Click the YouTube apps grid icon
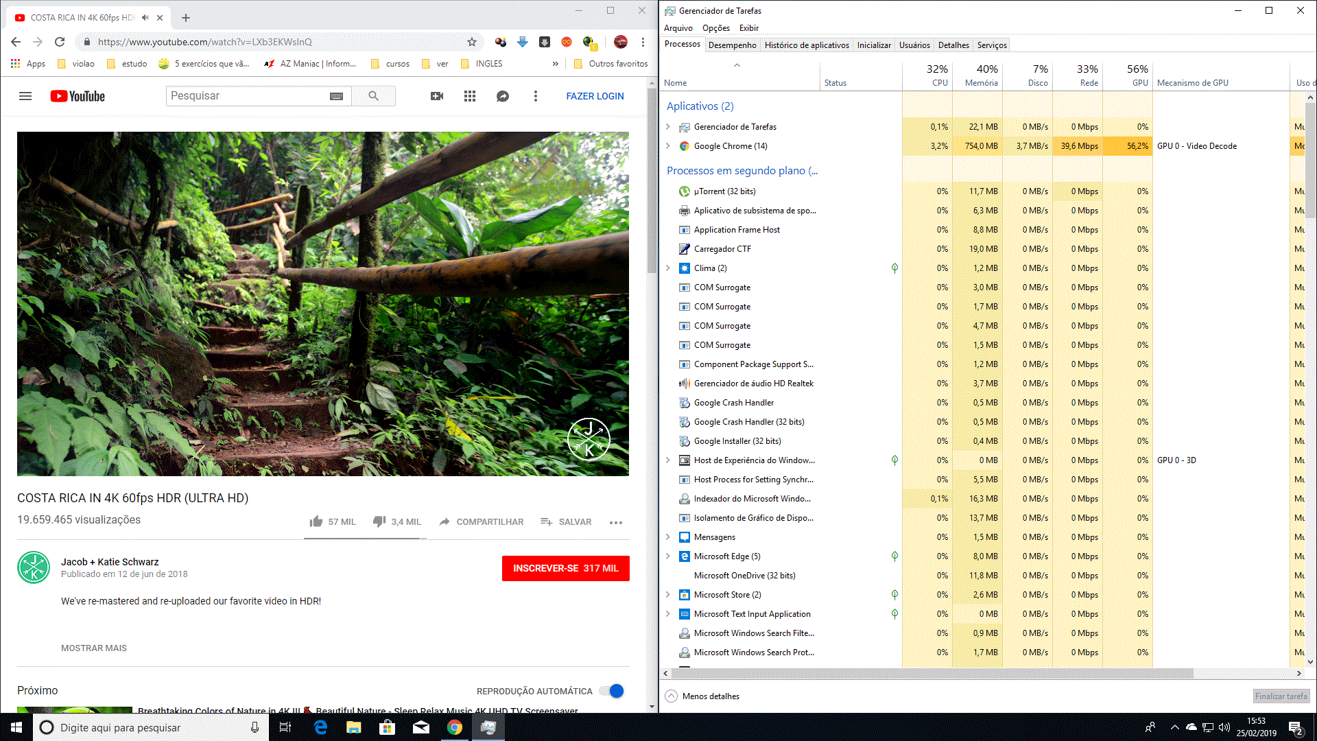Image resolution: width=1317 pixels, height=741 pixels. click(469, 96)
